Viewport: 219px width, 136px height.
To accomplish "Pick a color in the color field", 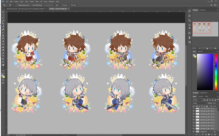I will click(205, 72).
